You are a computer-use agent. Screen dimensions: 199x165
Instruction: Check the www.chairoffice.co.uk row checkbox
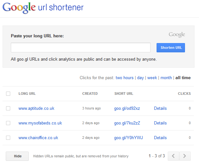tap(8, 138)
